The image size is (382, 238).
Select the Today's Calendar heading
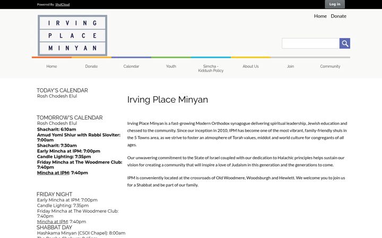tap(62, 90)
